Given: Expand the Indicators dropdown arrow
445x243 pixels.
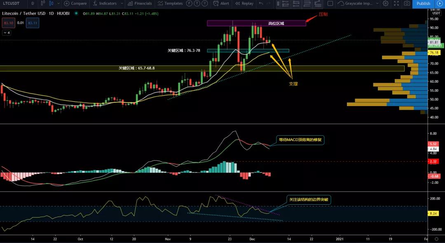Looking at the screenshot, I should tap(122, 3).
